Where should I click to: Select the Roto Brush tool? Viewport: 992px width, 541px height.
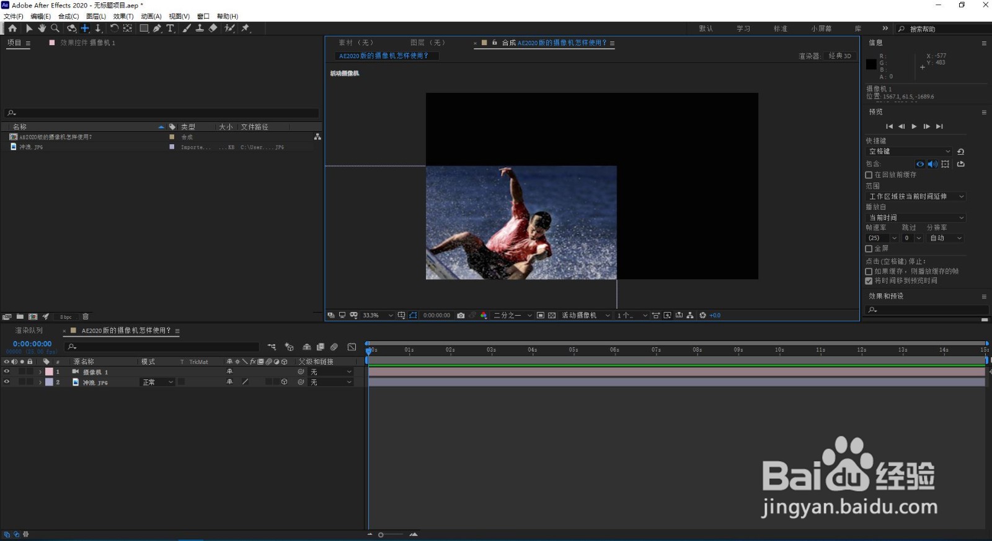[x=229, y=28]
